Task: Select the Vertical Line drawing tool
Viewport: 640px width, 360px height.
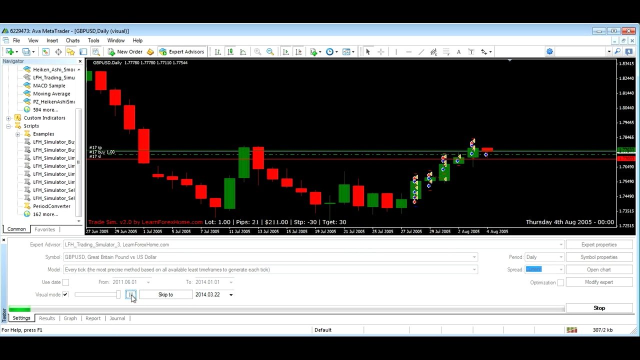Action: (x=396, y=51)
